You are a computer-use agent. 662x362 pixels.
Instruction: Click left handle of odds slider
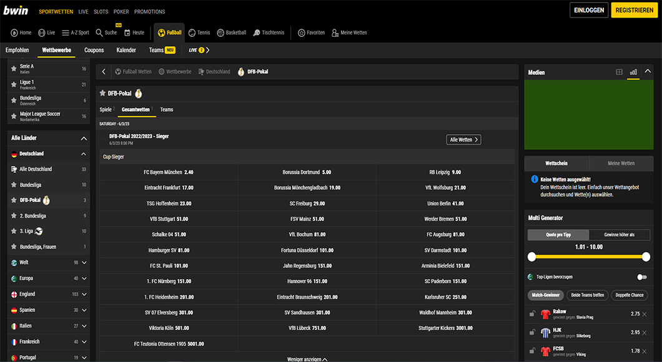532,257
